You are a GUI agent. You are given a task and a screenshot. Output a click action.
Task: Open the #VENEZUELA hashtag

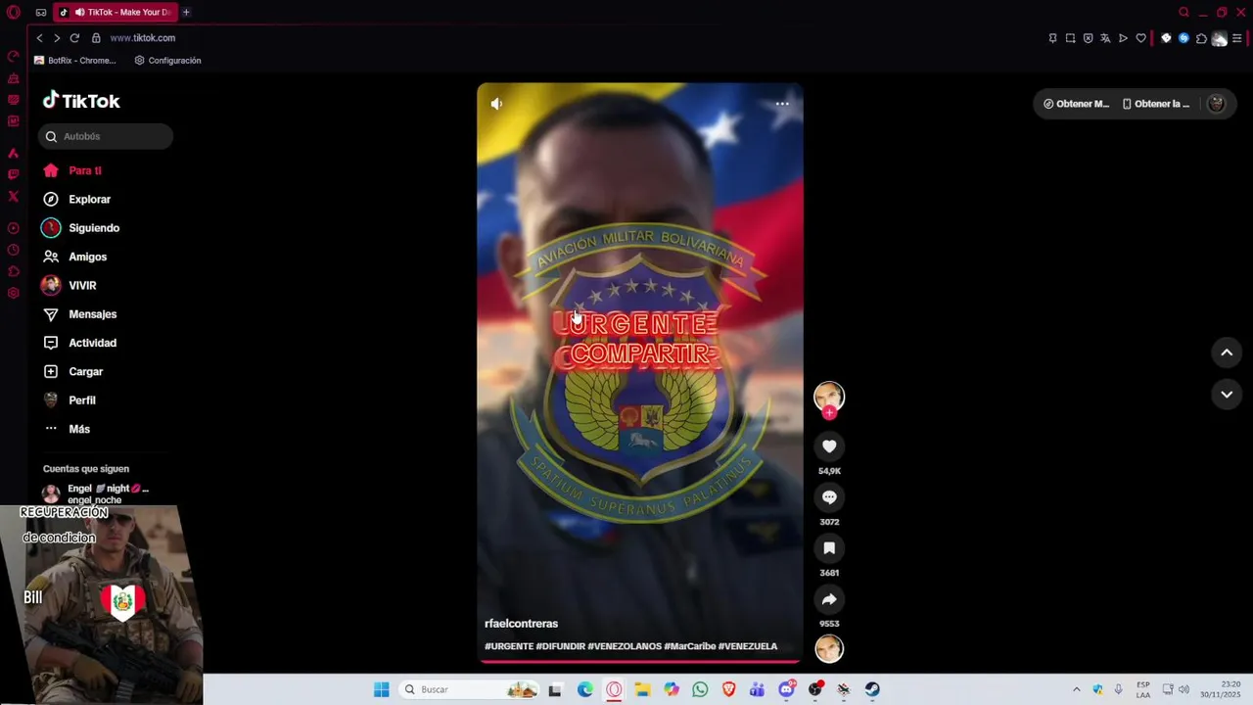748,646
